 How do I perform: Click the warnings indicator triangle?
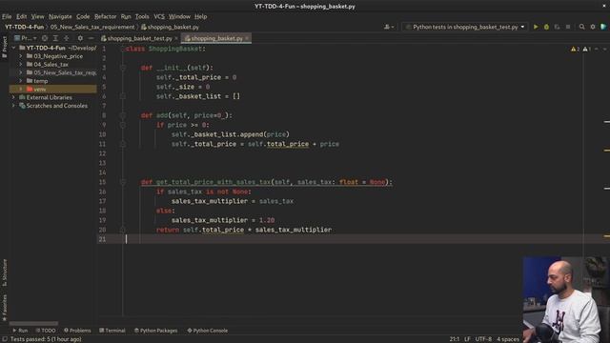(575, 49)
